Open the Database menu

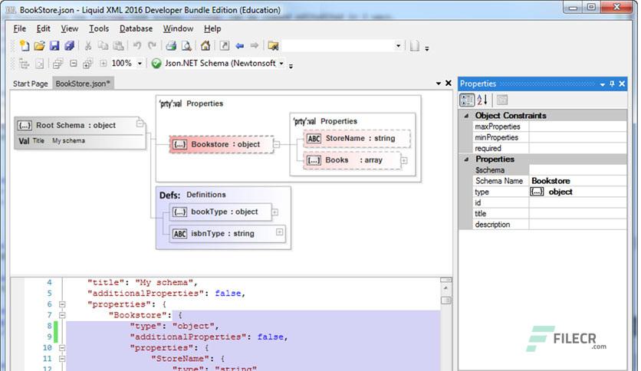point(136,28)
